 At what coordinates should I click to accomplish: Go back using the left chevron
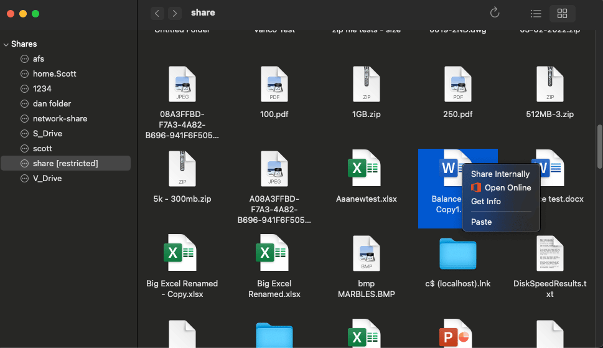click(158, 13)
